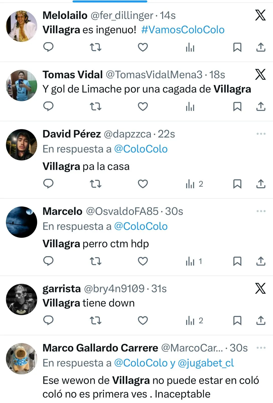
Task: Like Melolailo's tweet about Villagra
Action: (143, 47)
